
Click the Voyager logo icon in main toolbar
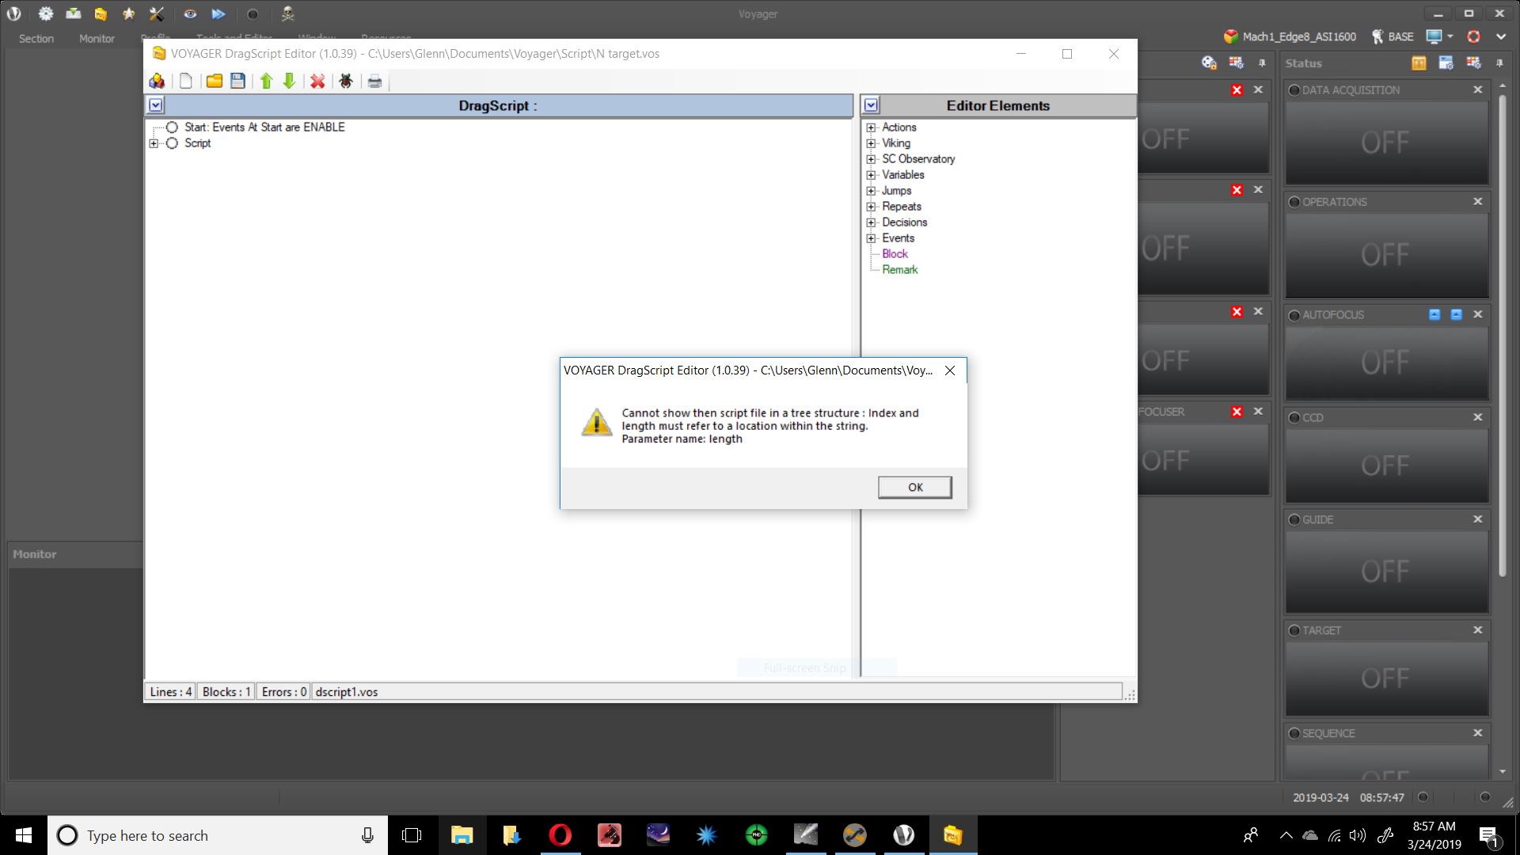pos(15,13)
